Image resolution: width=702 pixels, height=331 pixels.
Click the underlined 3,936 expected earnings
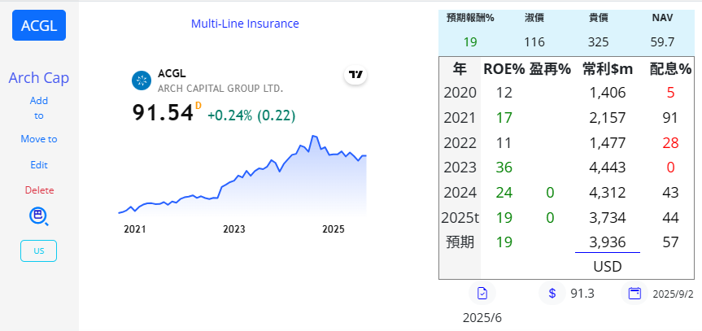tap(608, 243)
